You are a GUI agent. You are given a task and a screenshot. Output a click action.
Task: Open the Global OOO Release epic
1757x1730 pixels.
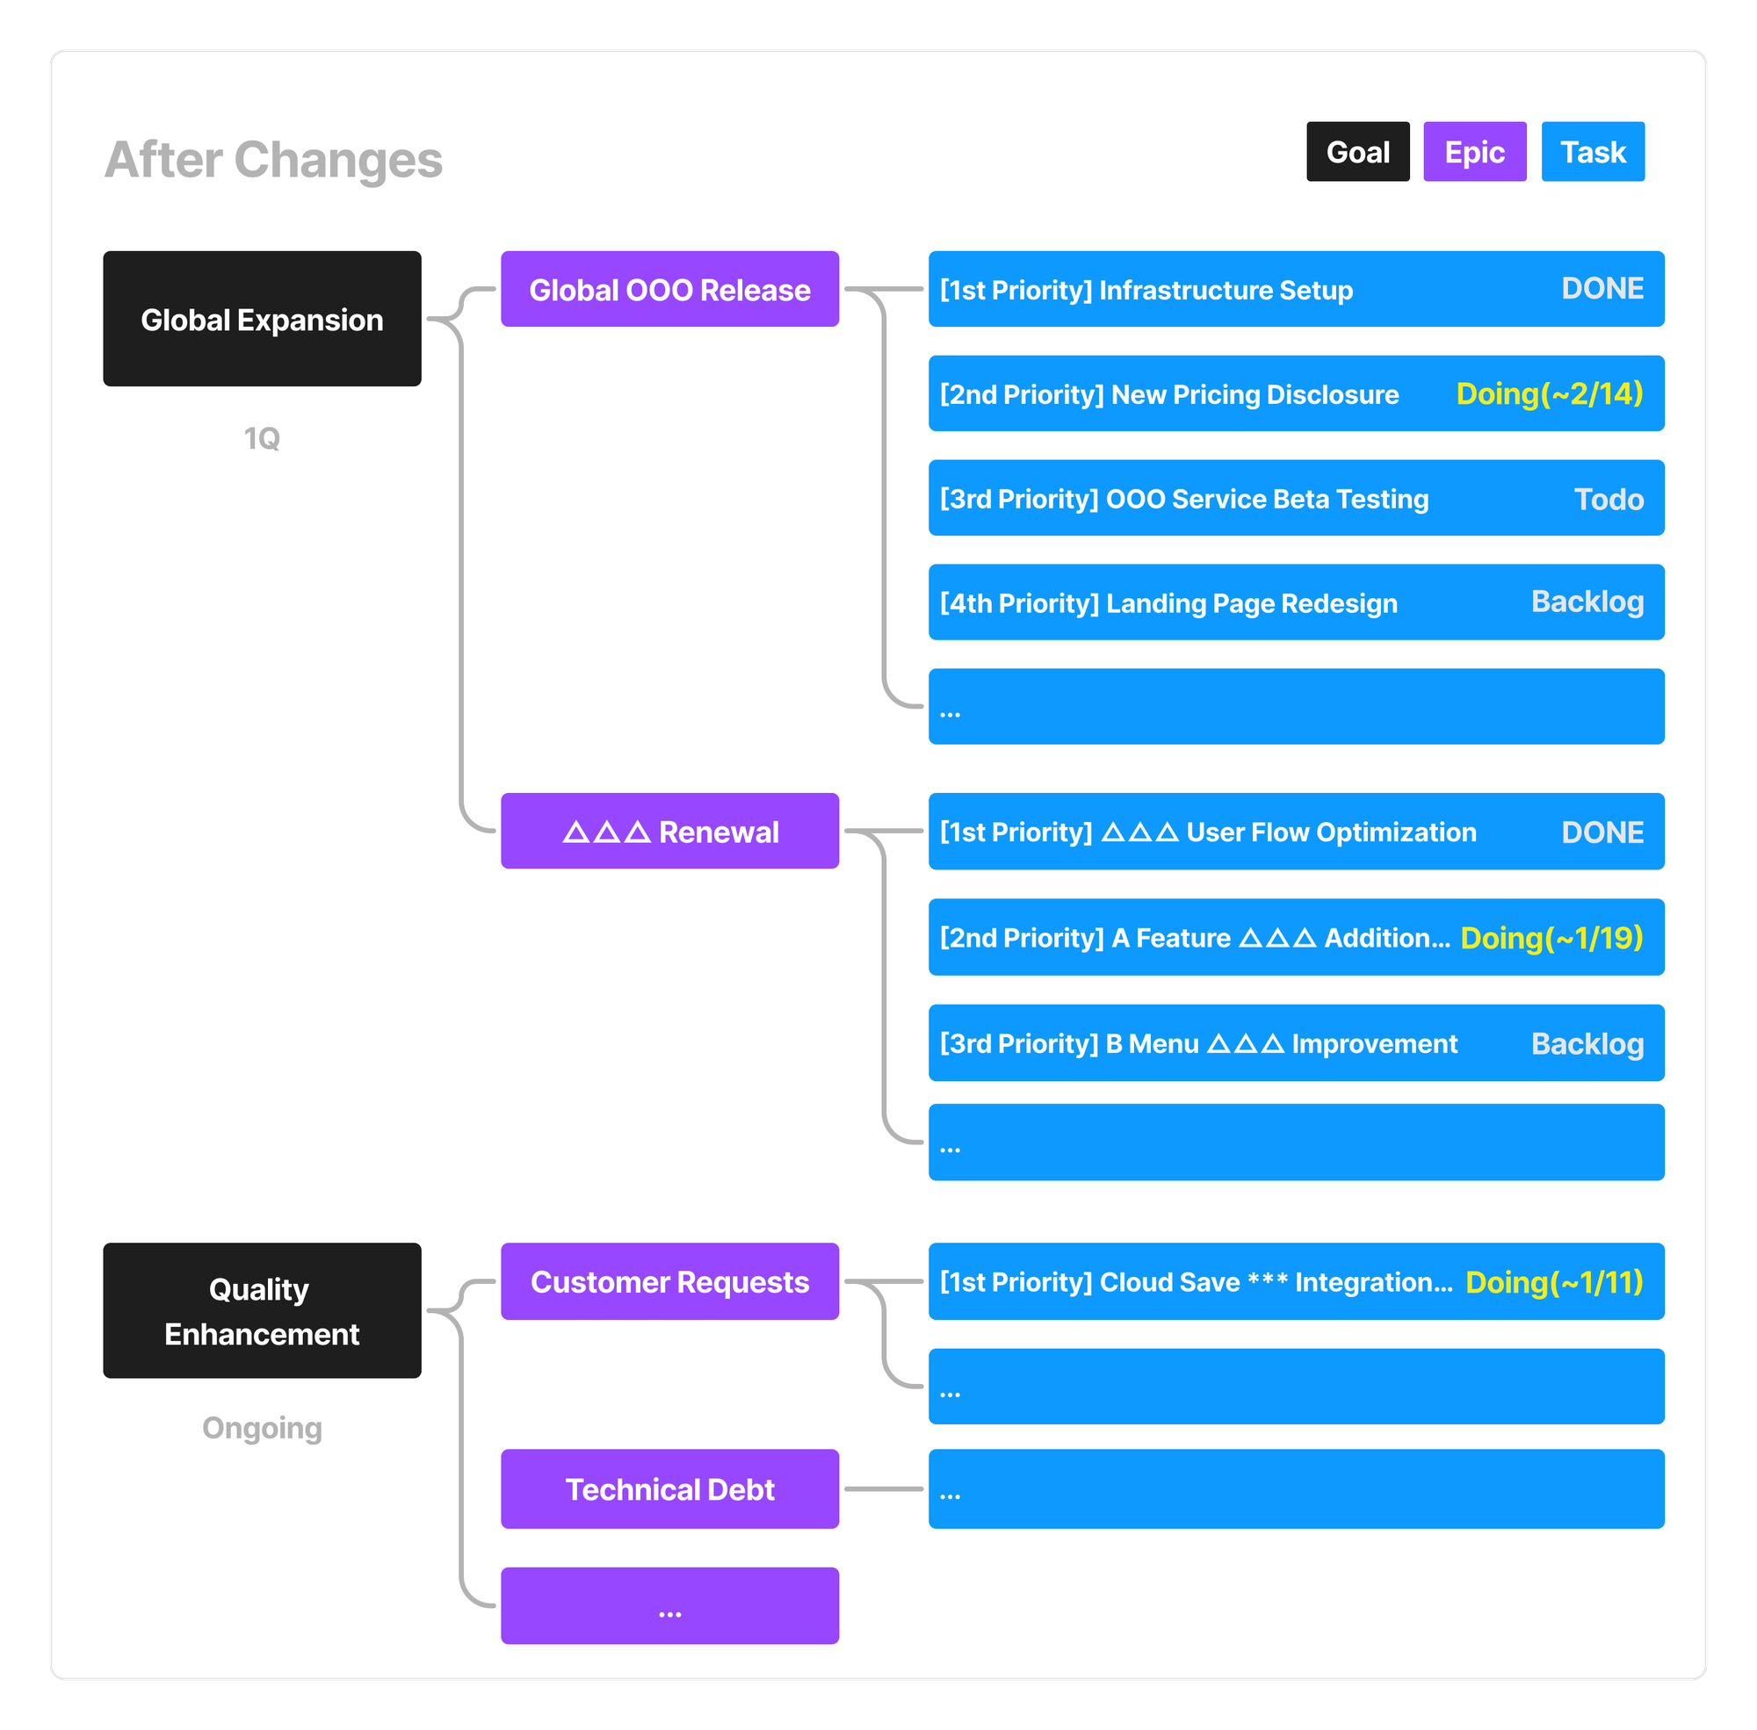(669, 289)
